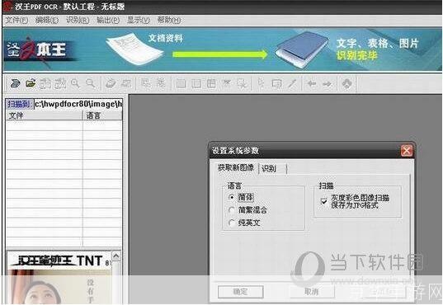Open the 编辑(E) menu

[x=47, y=20]
